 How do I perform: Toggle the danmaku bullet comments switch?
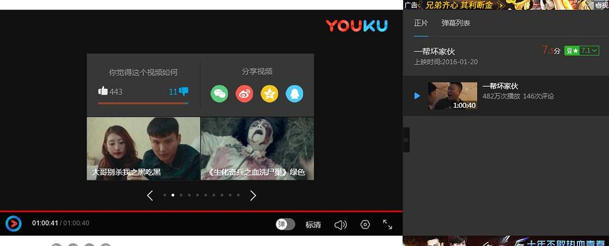click(285, 225)
